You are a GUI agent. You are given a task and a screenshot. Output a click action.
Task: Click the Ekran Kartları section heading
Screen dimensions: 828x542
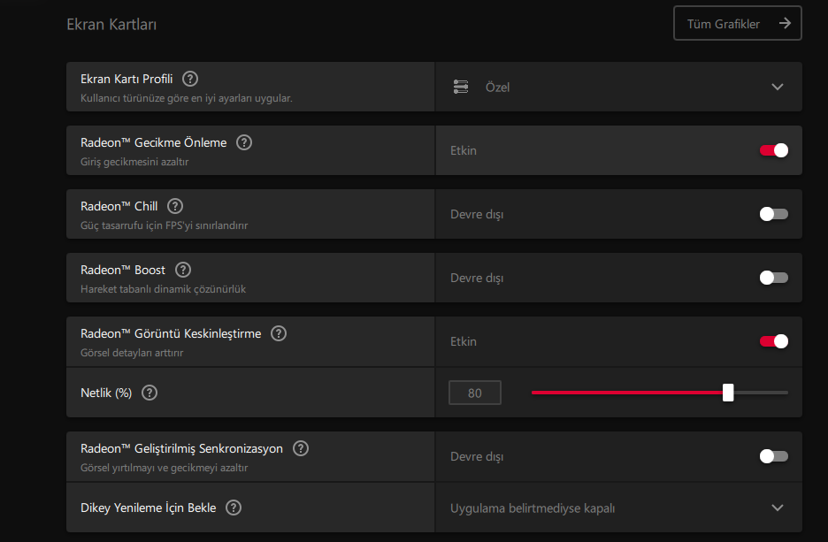tap(111, 25)
